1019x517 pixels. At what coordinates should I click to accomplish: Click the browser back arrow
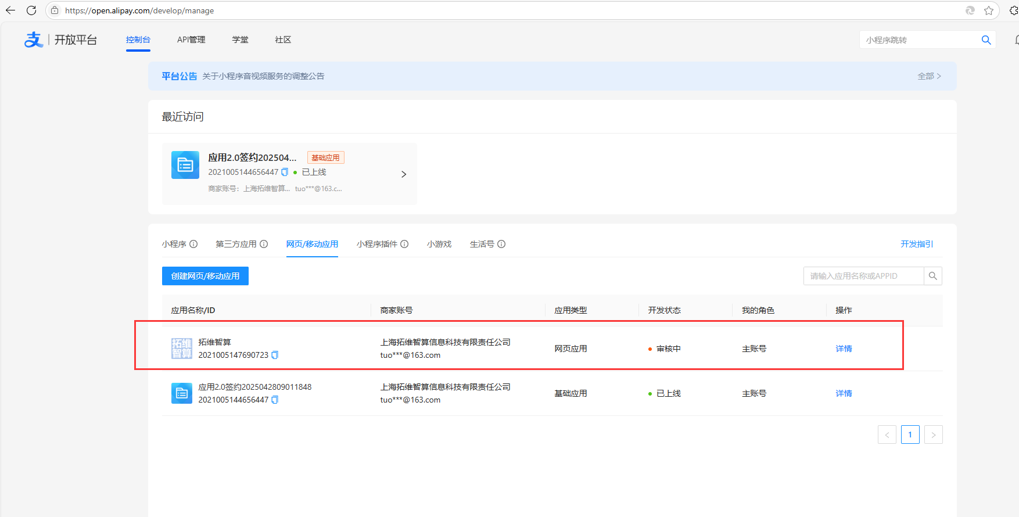click(x=10, y=10)
